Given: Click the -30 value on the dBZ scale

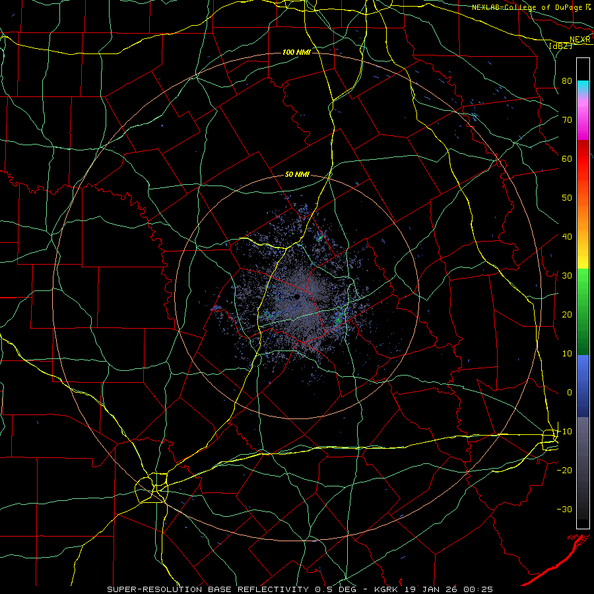Looking at the screenshot, I should [564, 509].
